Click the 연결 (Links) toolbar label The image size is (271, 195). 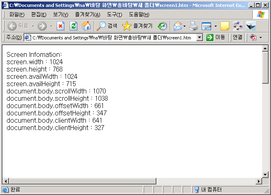[x=237, y=37]
